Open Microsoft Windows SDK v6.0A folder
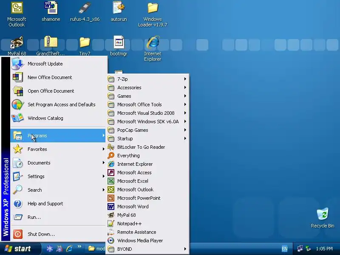 [147, 122]
